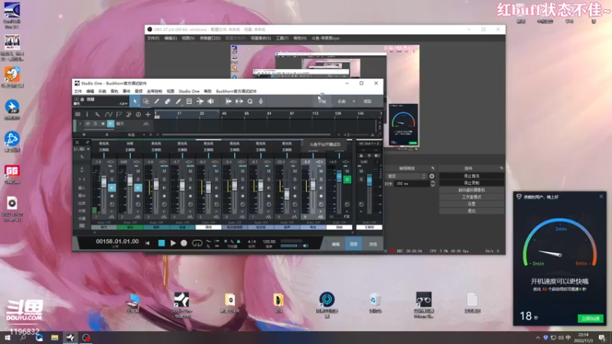Image resolution: width=612 pixels, height=344 pixels.
Task: Click Return to Zero in the transport
Action: (x=148, y=243)
